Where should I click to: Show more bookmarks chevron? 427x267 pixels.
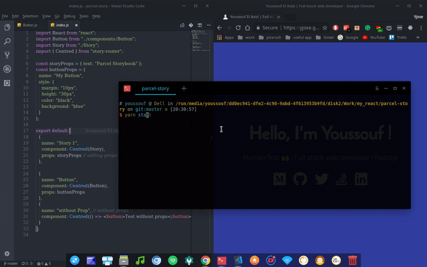(x=418, y=37)
